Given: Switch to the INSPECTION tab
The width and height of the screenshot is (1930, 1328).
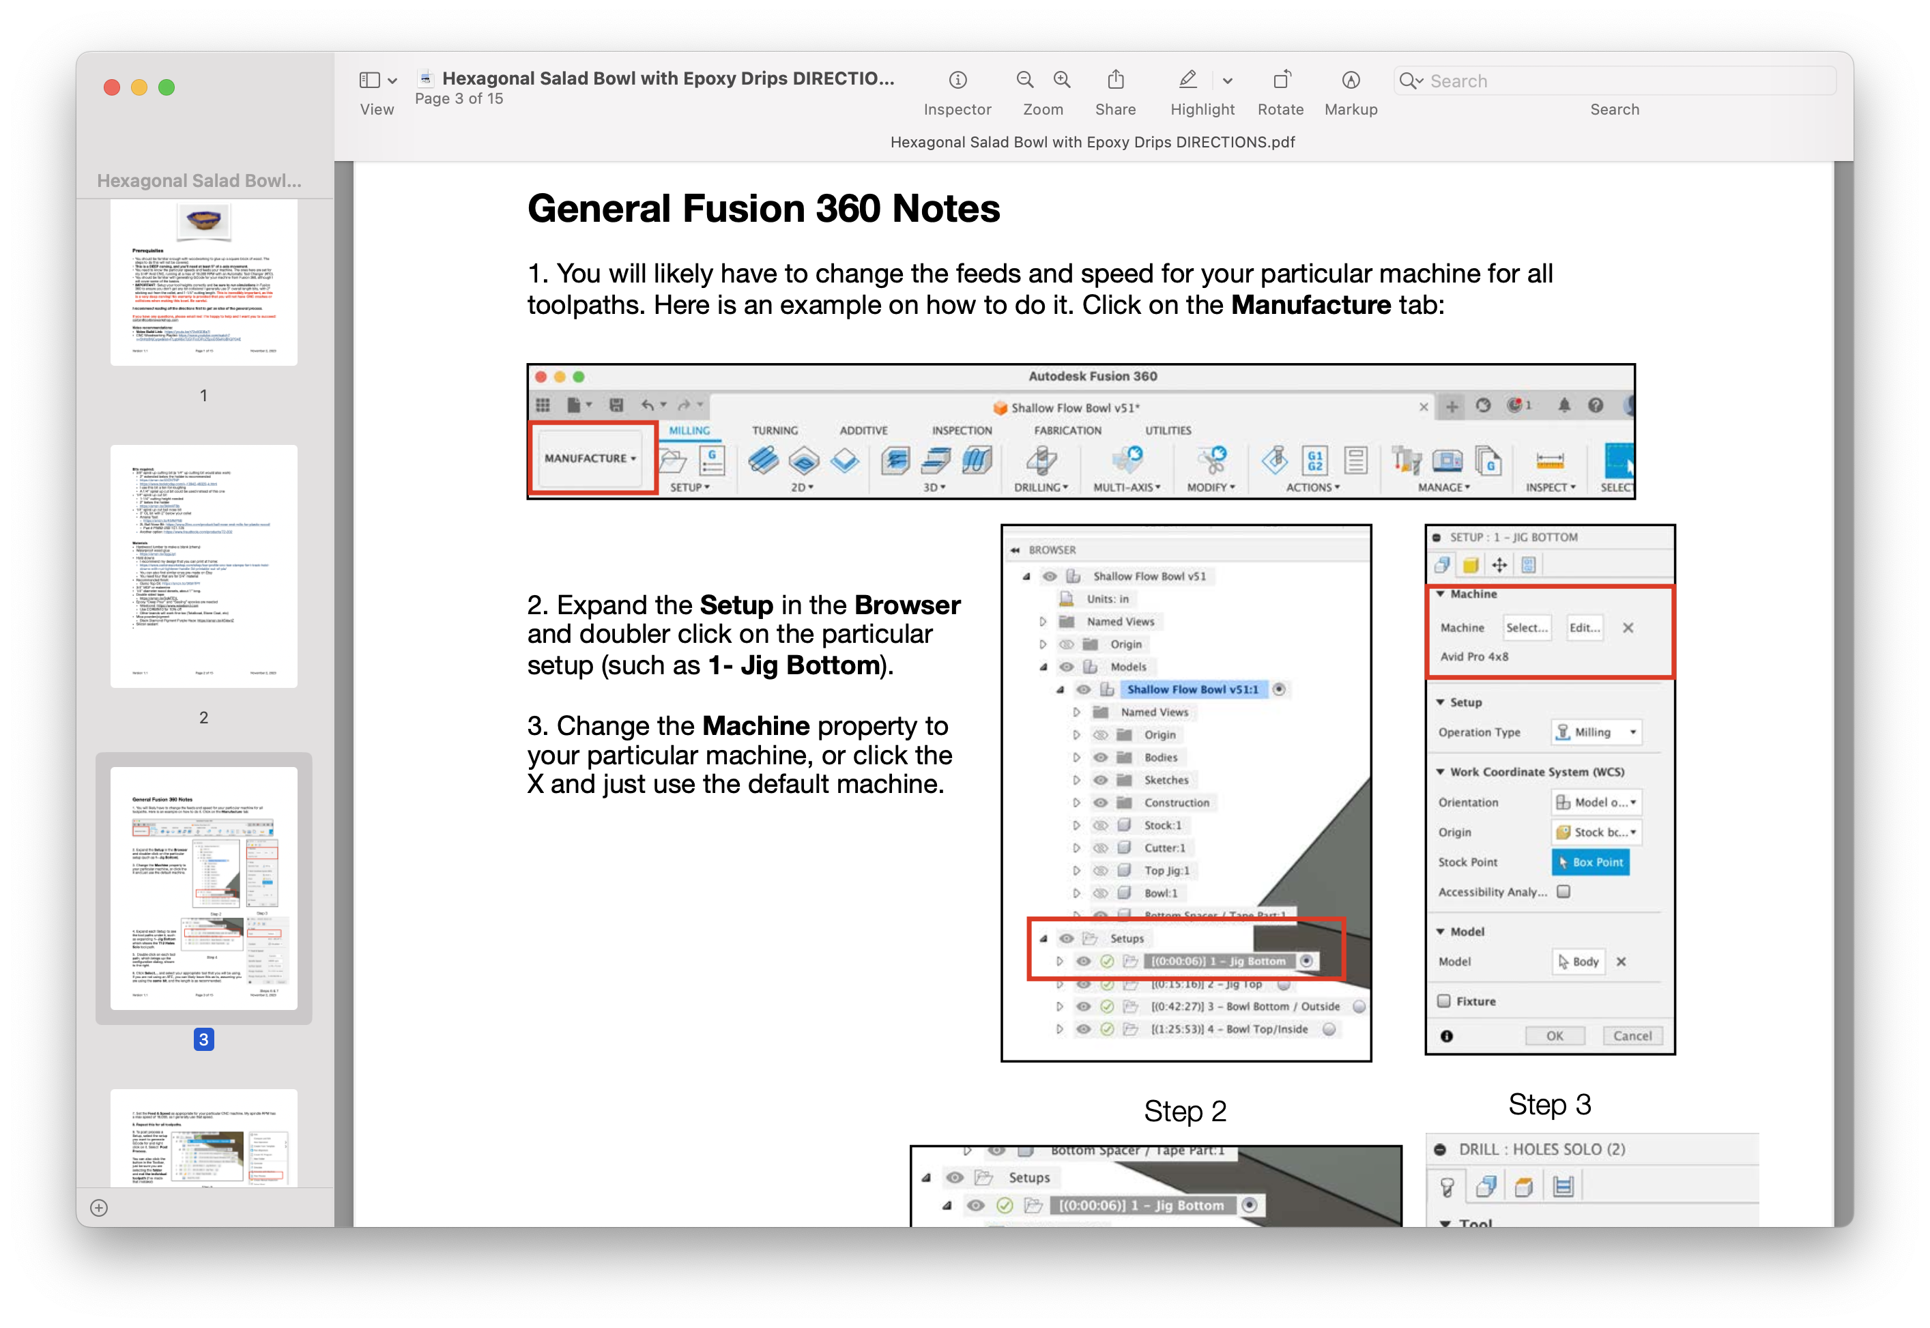Looking at the screenshot, I should pyautogui.click(x=962, y=431).
